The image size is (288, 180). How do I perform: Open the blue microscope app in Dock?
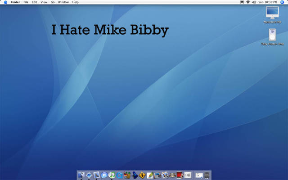pyautogui.click(x=135, y=175)
